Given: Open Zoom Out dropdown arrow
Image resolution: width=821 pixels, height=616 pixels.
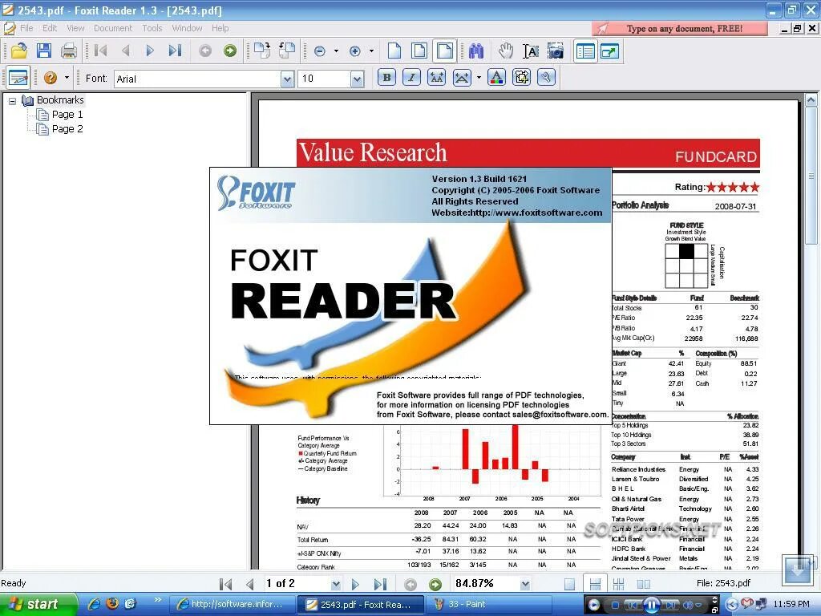Looking at the screenshot, I should [336, 51].
